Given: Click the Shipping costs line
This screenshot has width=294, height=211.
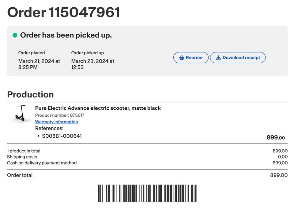Looking at the screenshot, I should 22,157.
